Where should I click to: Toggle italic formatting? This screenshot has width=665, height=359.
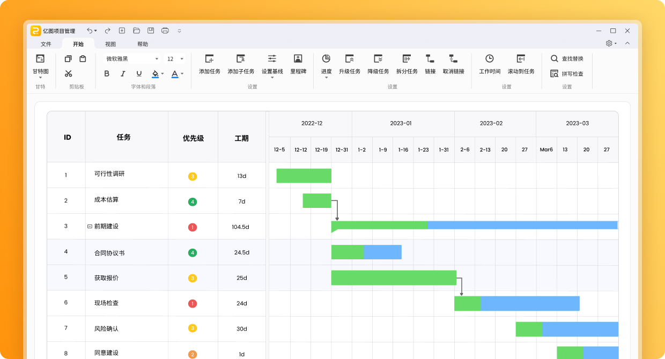(122, 74)
